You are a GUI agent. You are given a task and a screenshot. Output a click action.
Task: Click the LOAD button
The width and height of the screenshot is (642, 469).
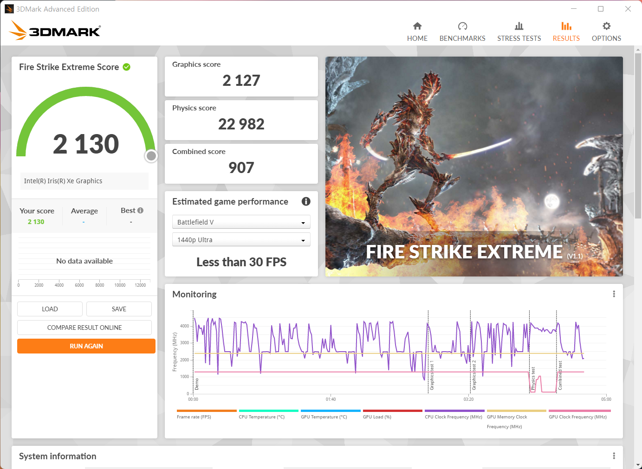click(50, 309)
